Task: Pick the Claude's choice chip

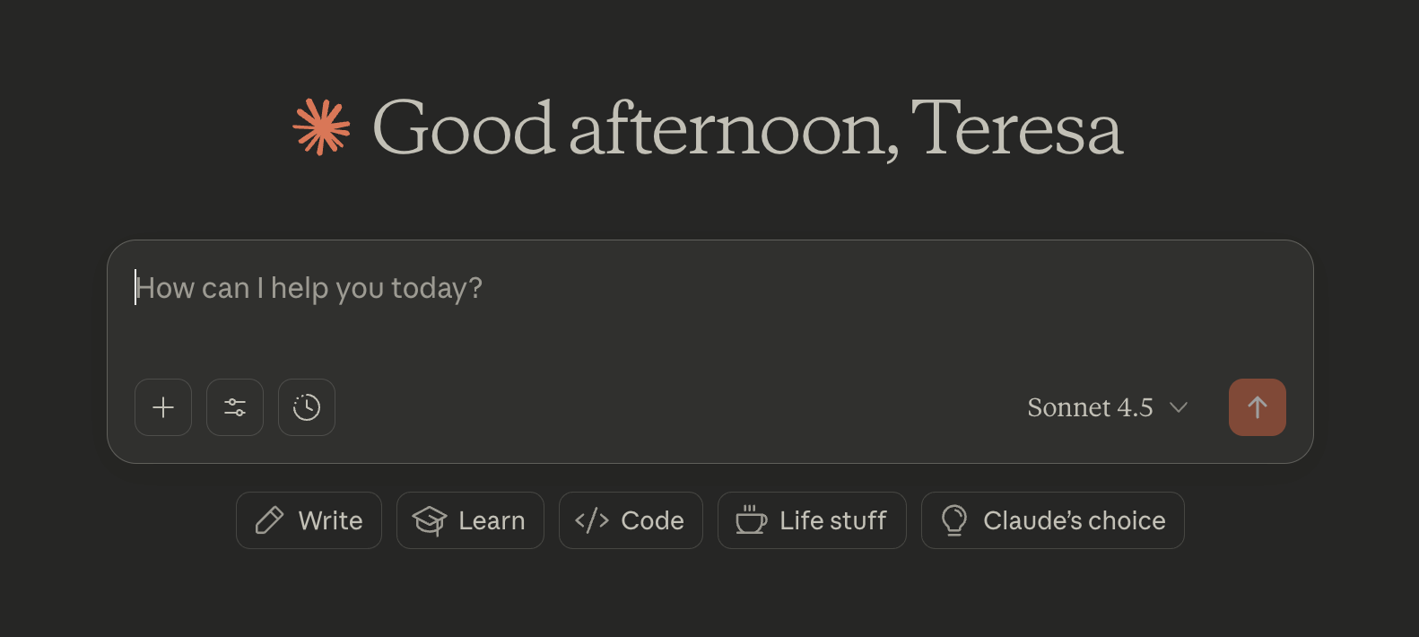Action: coord(1052,520)
